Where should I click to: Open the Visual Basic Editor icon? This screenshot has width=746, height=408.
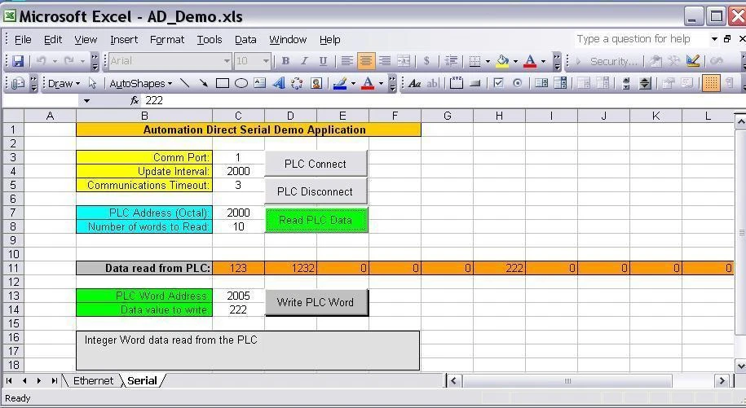tap(656, 61)
